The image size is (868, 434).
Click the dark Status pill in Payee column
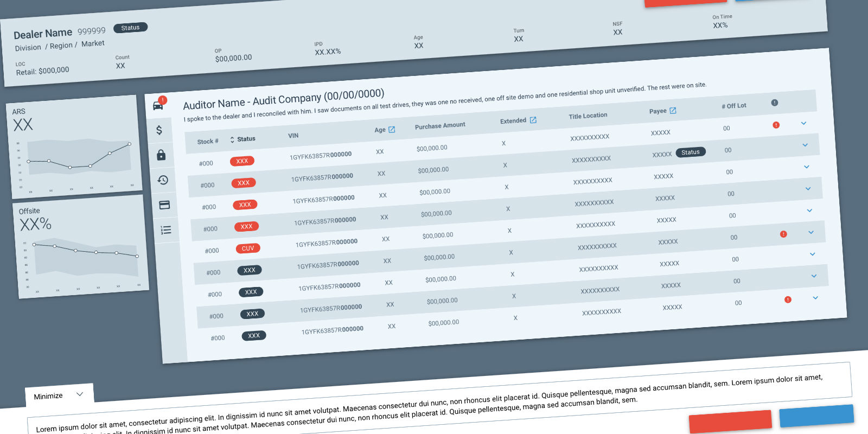tap(691, 152)
